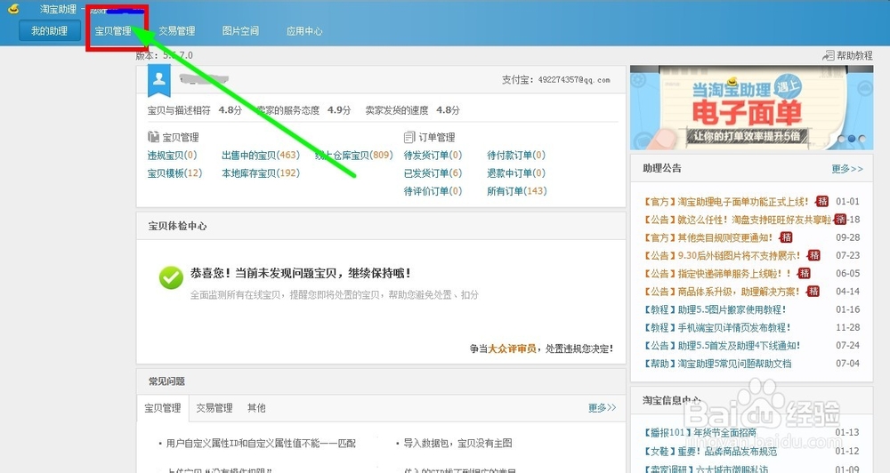
Task: Open 待评价订单(0) link
Action: pos(433,191)
